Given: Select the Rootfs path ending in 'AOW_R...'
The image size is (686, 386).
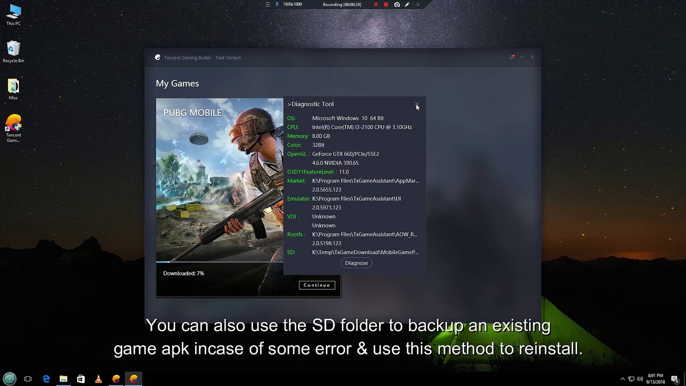Looking at the screenshot, I should click(364, 234).
